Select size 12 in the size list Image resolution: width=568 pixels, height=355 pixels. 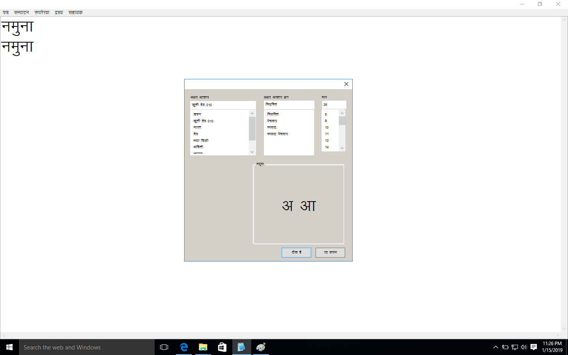pos(327,140)
